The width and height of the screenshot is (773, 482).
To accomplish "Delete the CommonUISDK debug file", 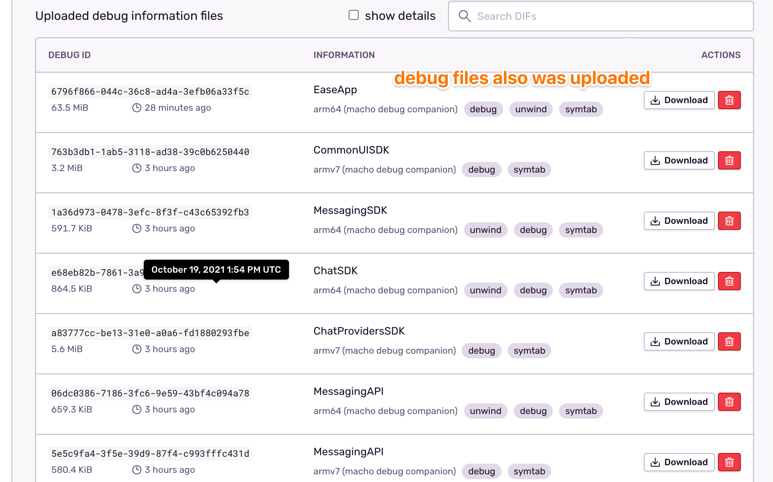I will [729, 160].
